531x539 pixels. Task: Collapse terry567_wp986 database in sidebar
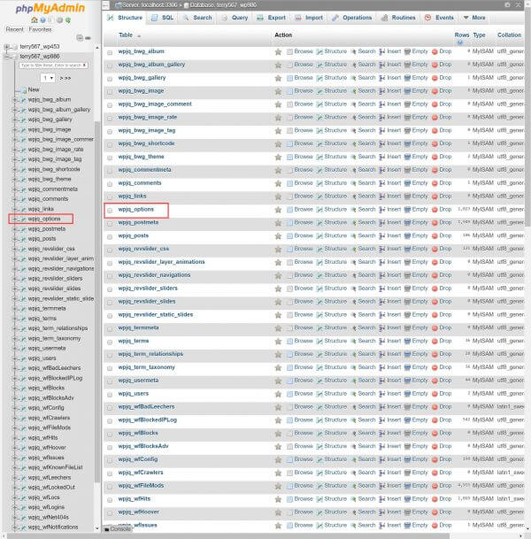pos(6,57)
